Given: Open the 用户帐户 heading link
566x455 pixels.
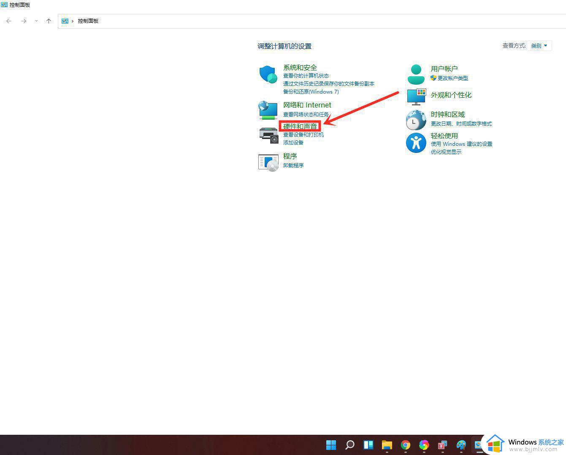Looking at the screenshot, I should 444,69.
